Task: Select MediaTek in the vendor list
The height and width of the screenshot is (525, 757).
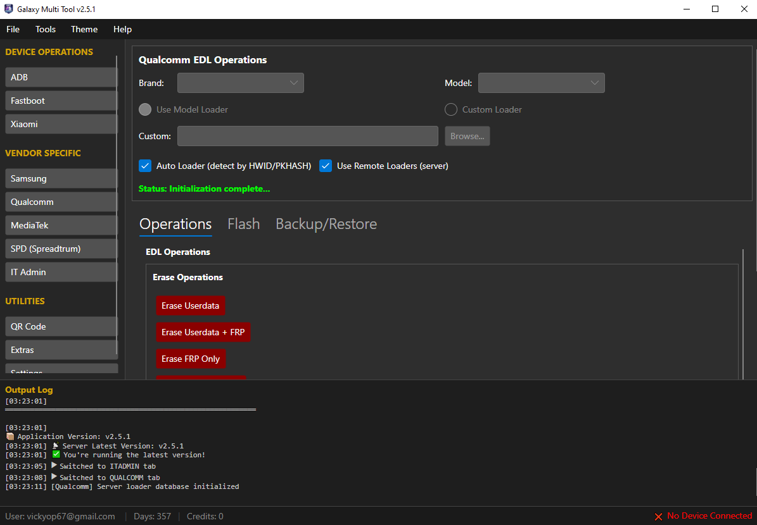Action: tap(61, 225)
